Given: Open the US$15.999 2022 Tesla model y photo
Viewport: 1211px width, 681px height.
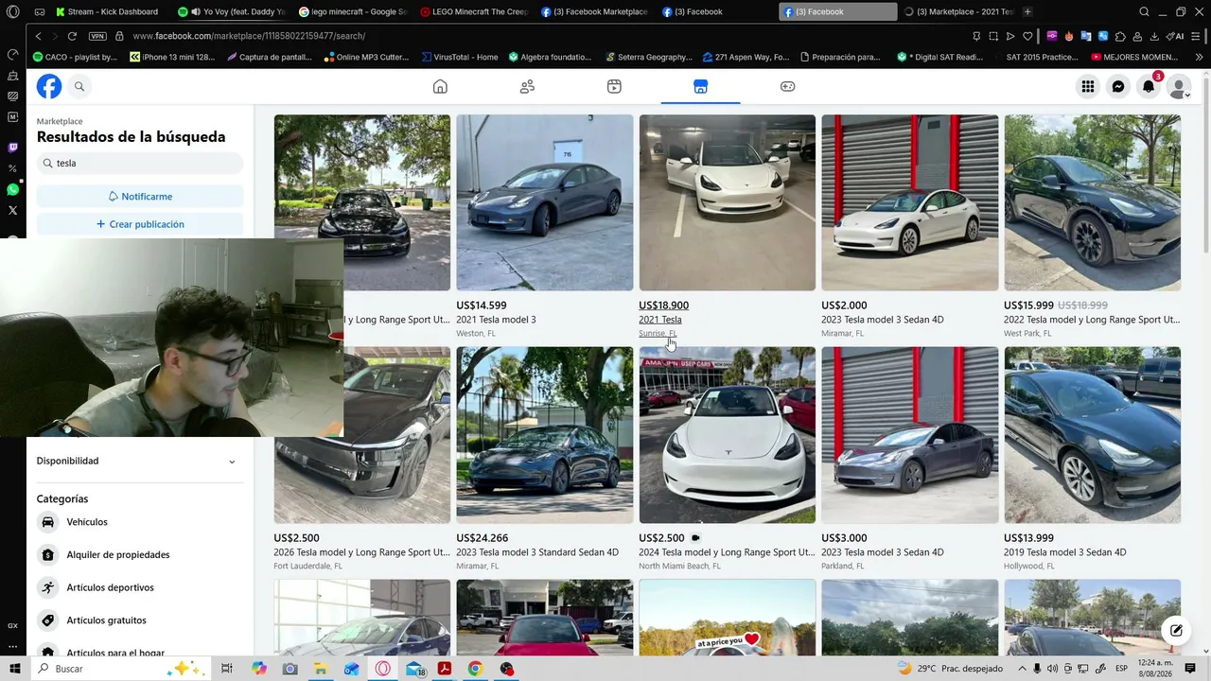Looking at the screenshot, I should pos(1092,202).
